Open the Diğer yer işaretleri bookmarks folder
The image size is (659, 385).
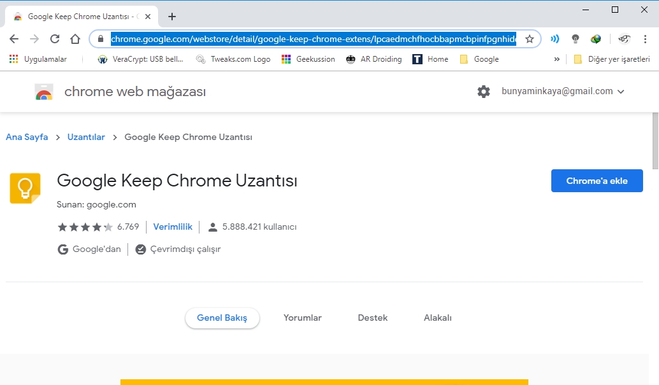612,59
